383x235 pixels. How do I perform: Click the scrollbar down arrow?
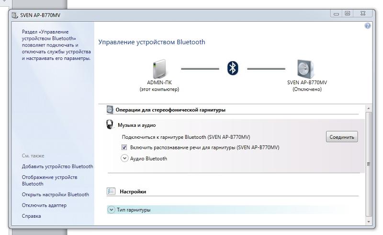pos(369,222)
